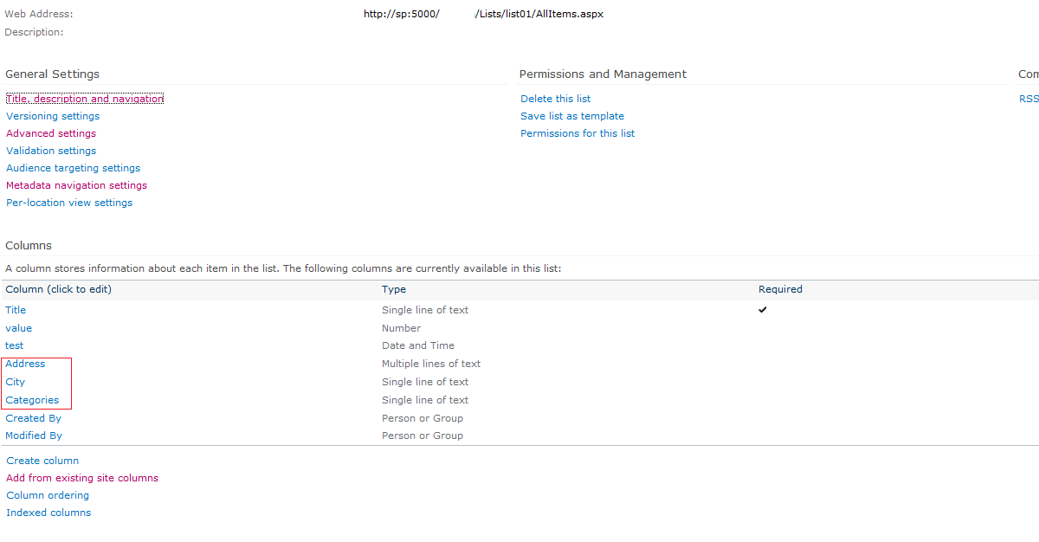Click the General Settings heading
Screen dimensions: 1039x542
coord(52,74)
